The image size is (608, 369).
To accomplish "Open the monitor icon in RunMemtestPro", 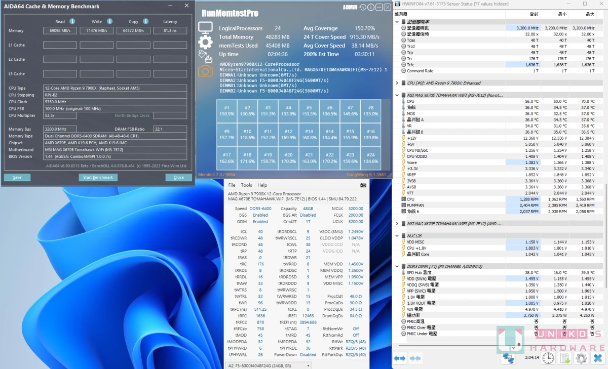I will coord(205,28).
